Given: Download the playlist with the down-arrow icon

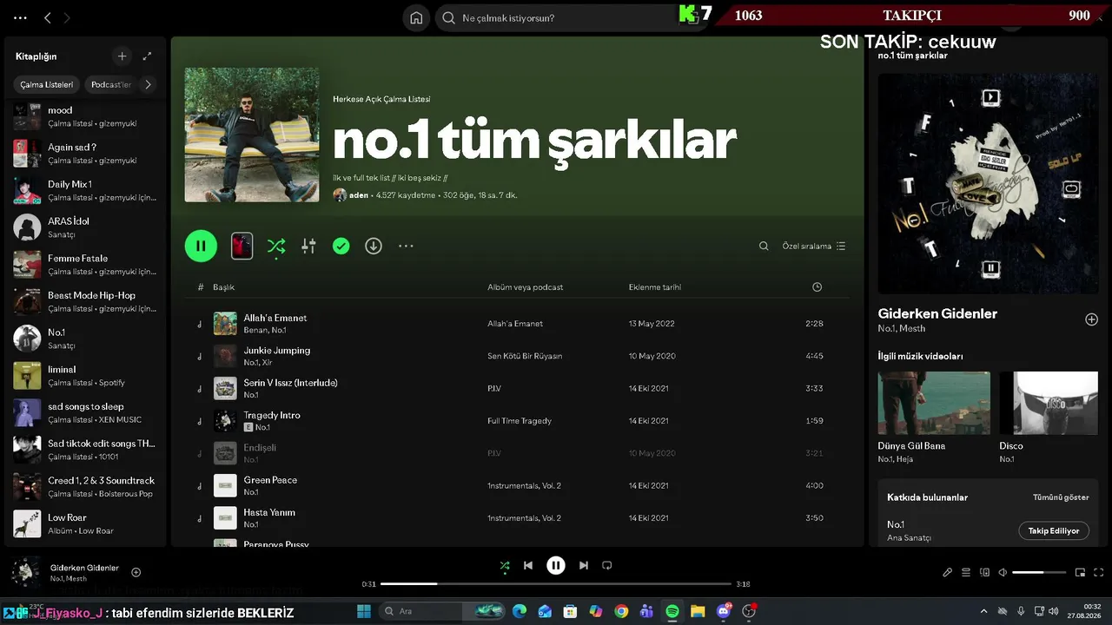Looking at the screenshot, I should point(374,246).
